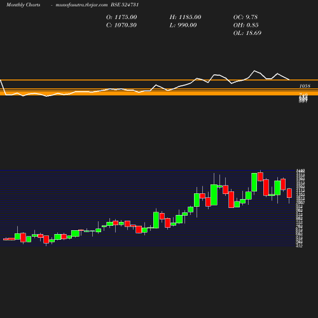Select the high price H: 1185.00
The image size is (318, 318).
point(185,17)
